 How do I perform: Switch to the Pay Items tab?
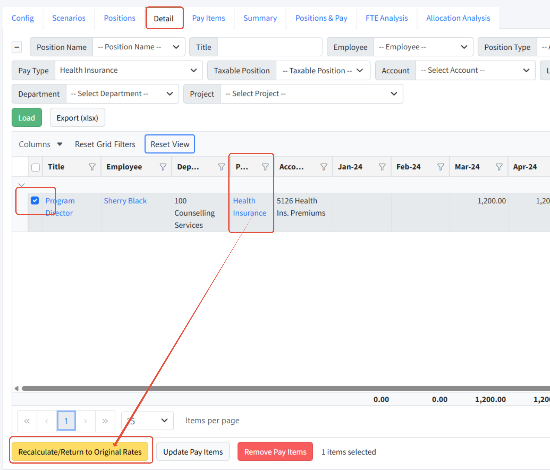[209, 18]
